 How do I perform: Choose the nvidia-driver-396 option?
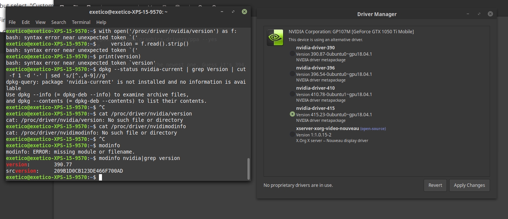click(292, 74)
